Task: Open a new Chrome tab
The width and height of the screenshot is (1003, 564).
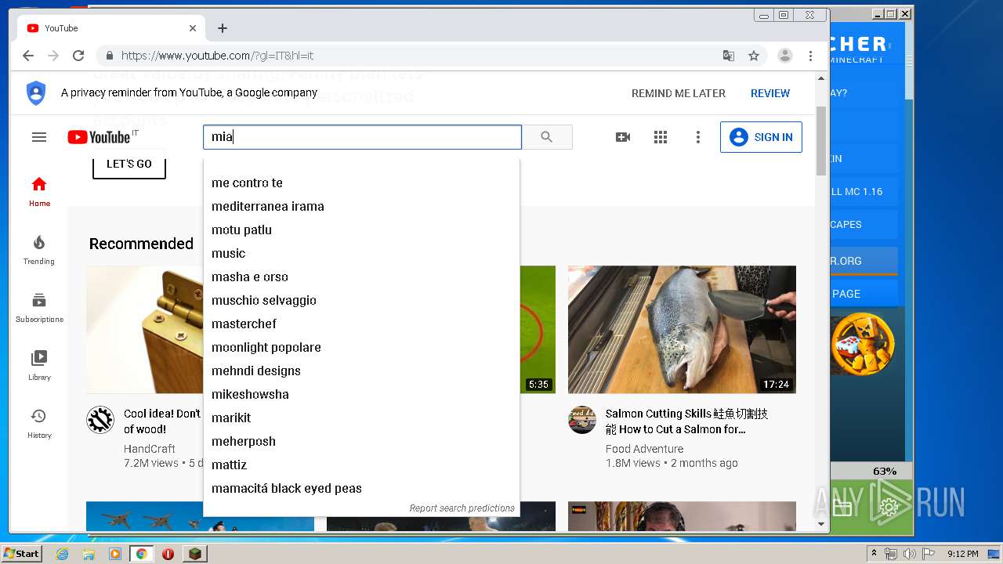Action: coord(223,28)
